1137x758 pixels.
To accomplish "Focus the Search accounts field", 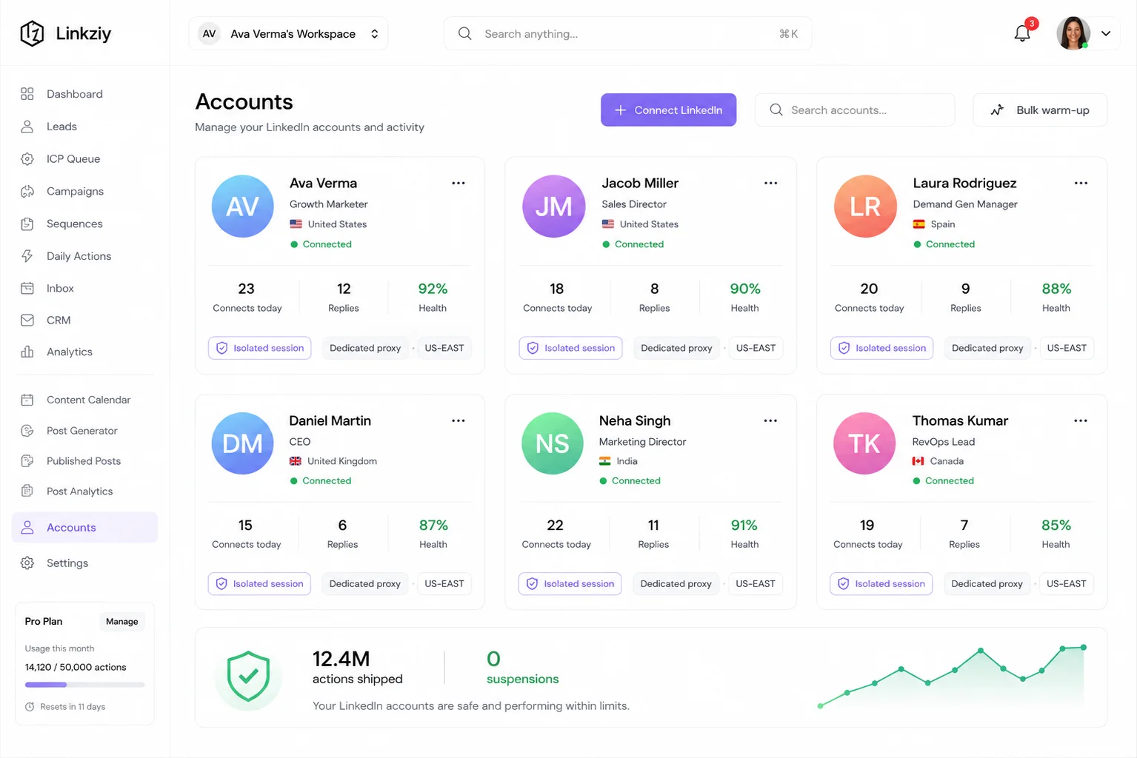I will (855, 110).
